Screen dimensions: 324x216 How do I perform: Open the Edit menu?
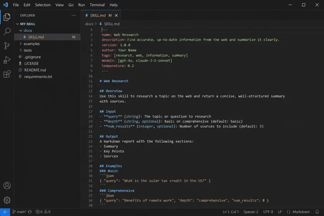27,5
